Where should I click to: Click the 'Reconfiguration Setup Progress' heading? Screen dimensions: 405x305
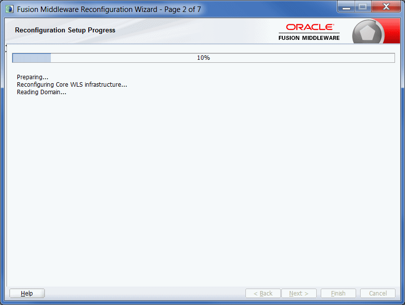[65, 30]
